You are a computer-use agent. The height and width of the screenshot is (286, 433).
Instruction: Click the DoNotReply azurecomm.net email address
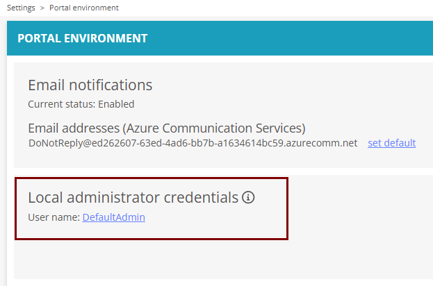193,143
